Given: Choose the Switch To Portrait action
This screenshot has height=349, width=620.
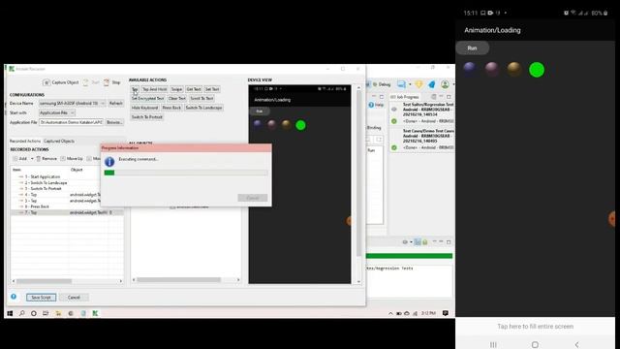Looking at the screenshot, I should point(147,117).
